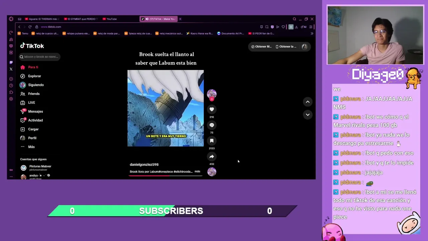Follow creator via plus badge on avatar
This screenshot has width=428, height=241.
click(212, 99)
